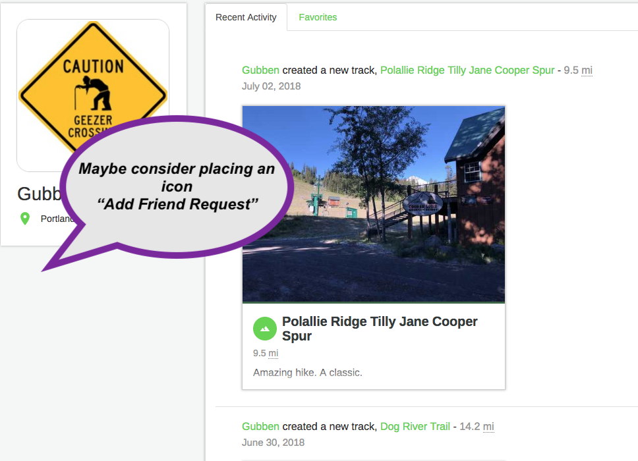Click the Amazing hike description text
Screen dimensions: 638x461
(308, 372)
